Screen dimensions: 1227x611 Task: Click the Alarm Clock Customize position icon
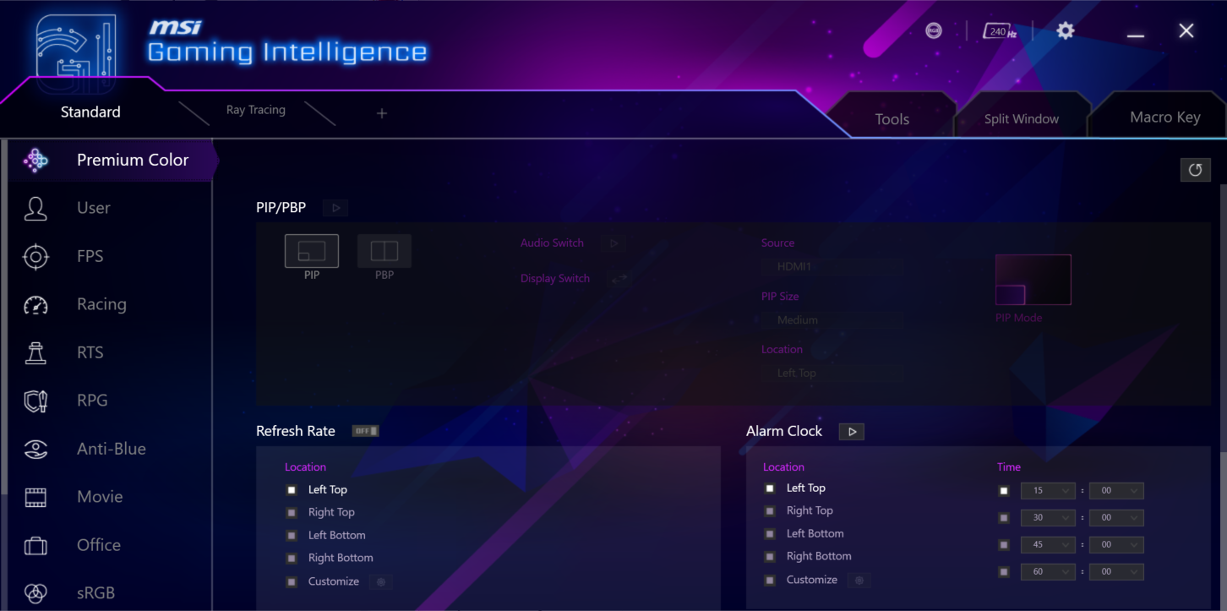(859, 580)
